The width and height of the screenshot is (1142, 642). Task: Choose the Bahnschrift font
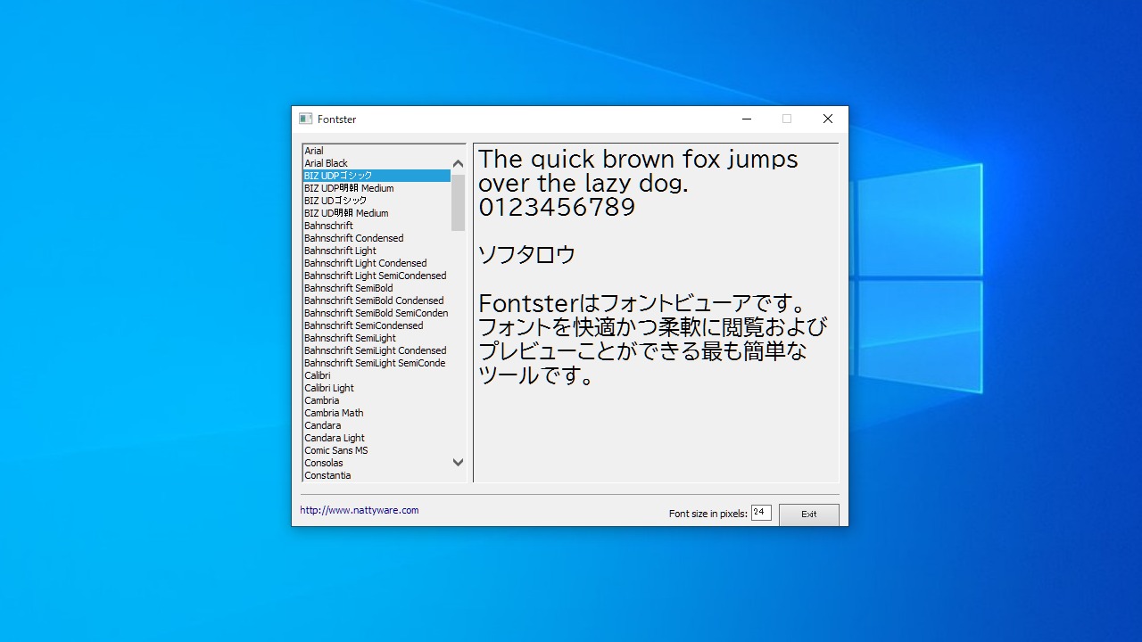tap(377, 226)
